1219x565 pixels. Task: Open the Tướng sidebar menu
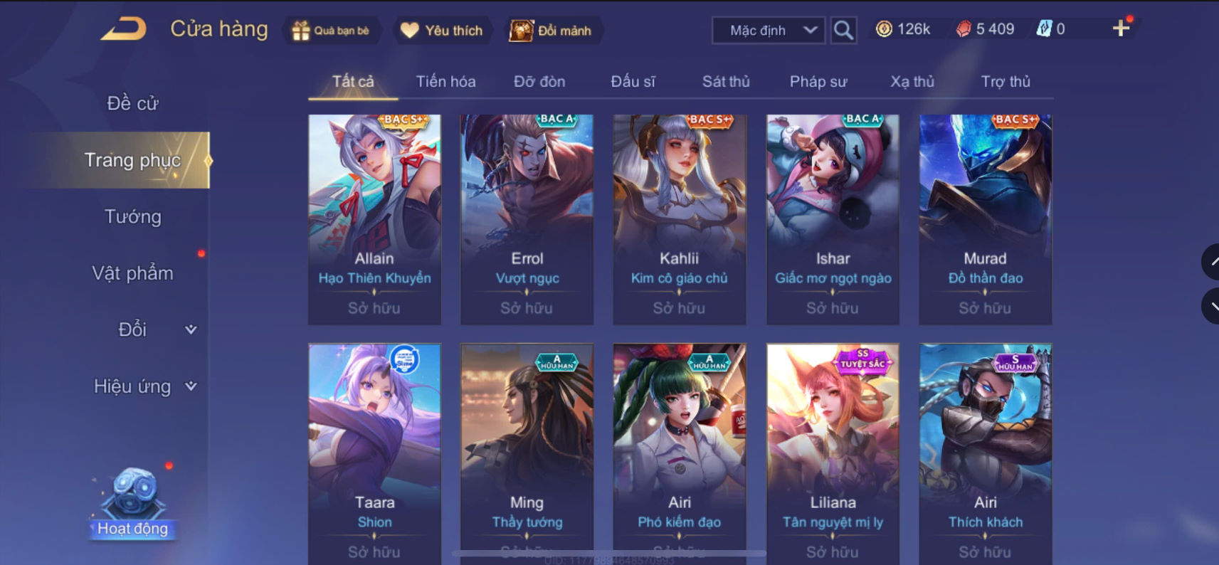[x=132, y=216]
